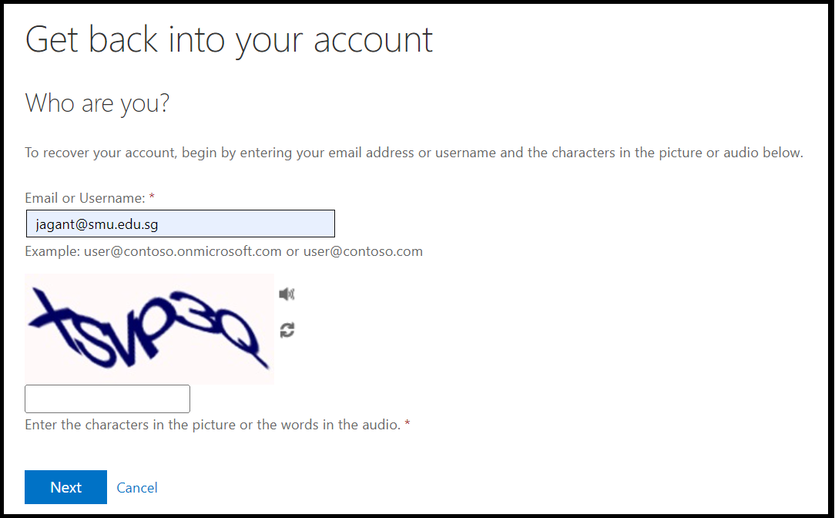Click the 'Who are you?' subheading
835x518 pixels.
[97, 103]
